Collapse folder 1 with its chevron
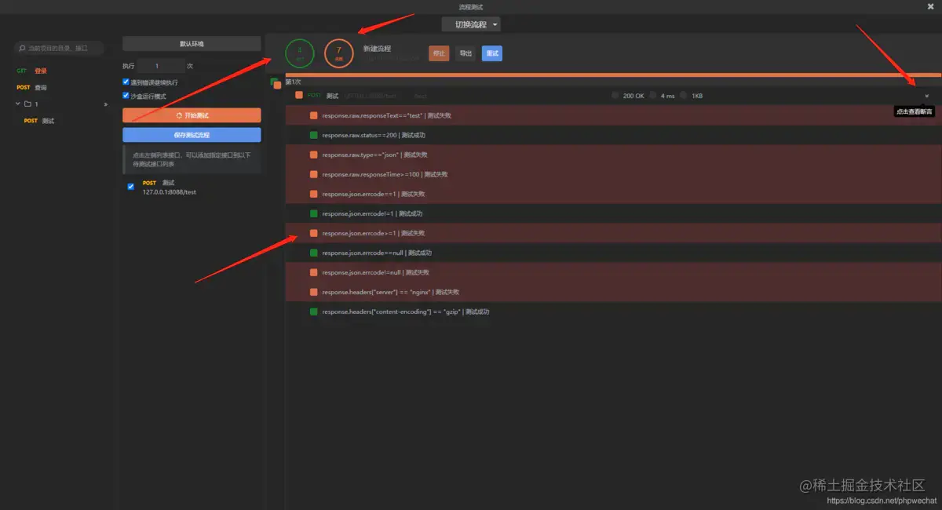942x510 pixels. [17, 104]
